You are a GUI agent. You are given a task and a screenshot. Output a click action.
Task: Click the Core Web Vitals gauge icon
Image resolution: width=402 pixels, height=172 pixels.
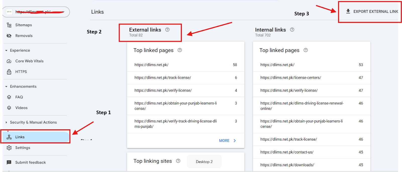(9, 61)
